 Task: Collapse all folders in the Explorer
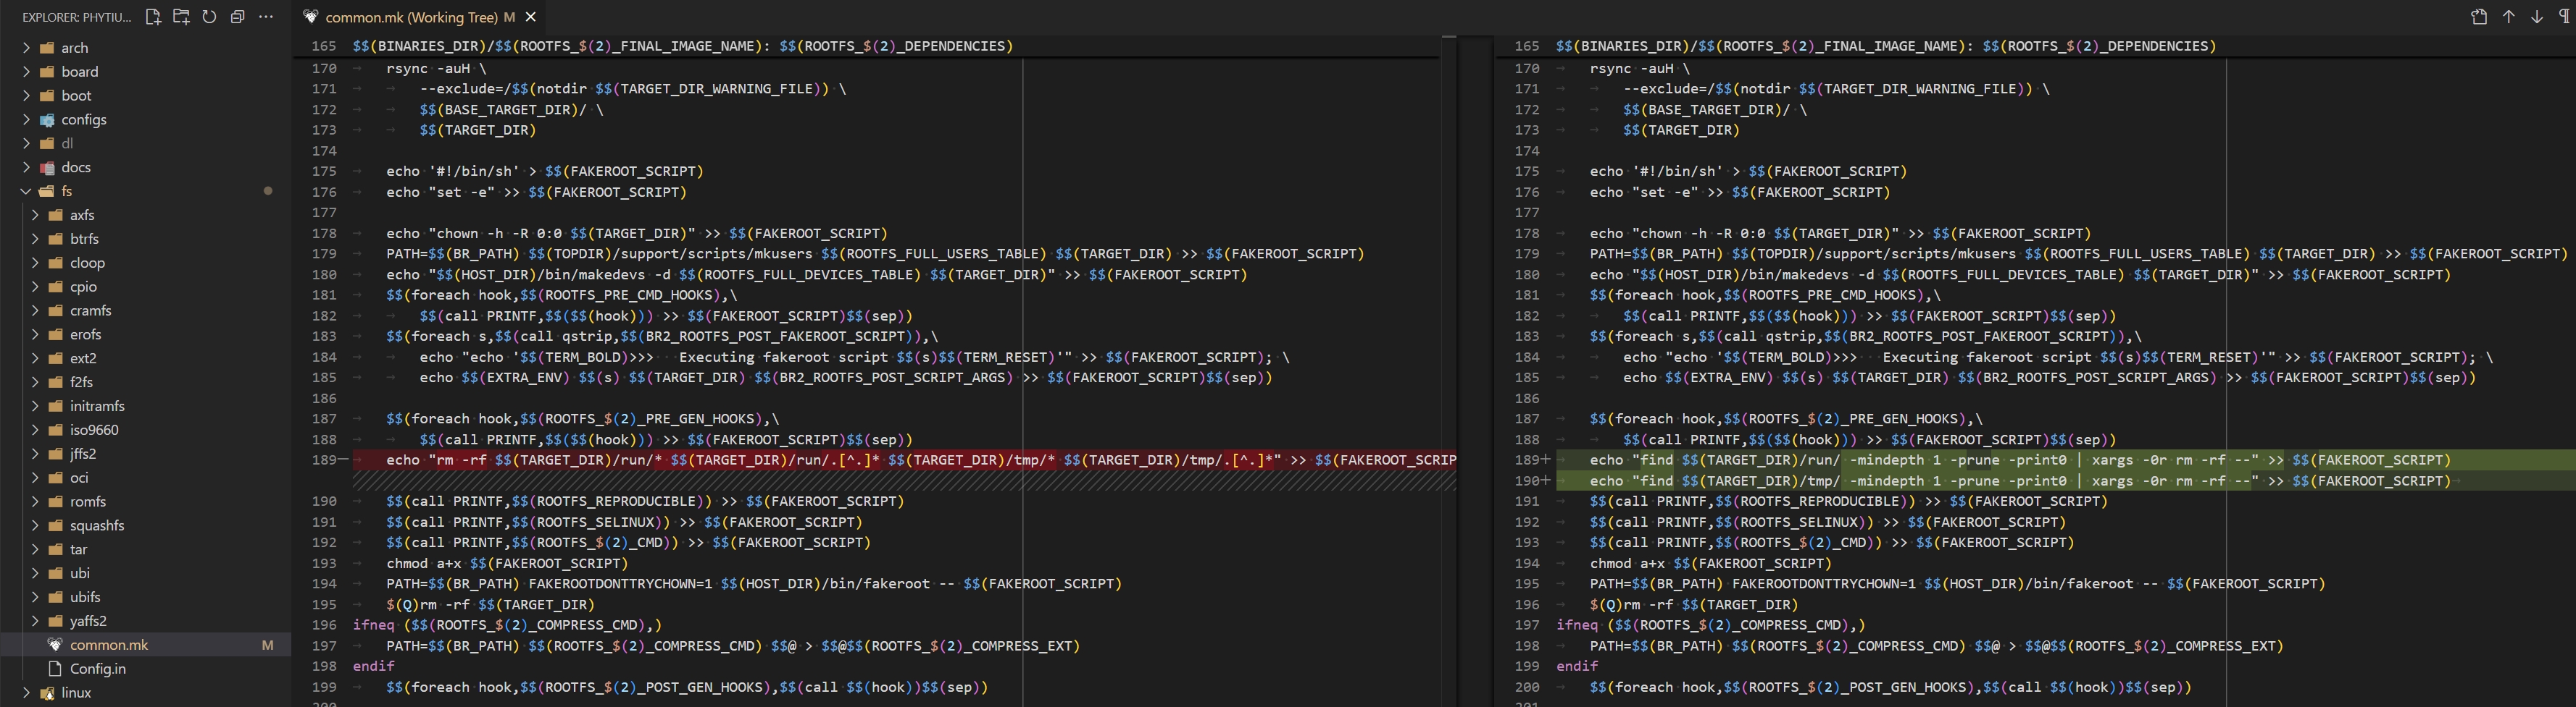click(x=237, y=17)
